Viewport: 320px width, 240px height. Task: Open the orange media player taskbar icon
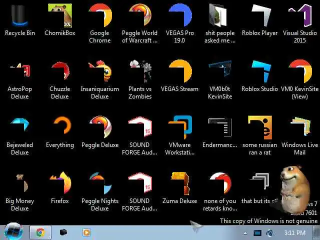86,232
